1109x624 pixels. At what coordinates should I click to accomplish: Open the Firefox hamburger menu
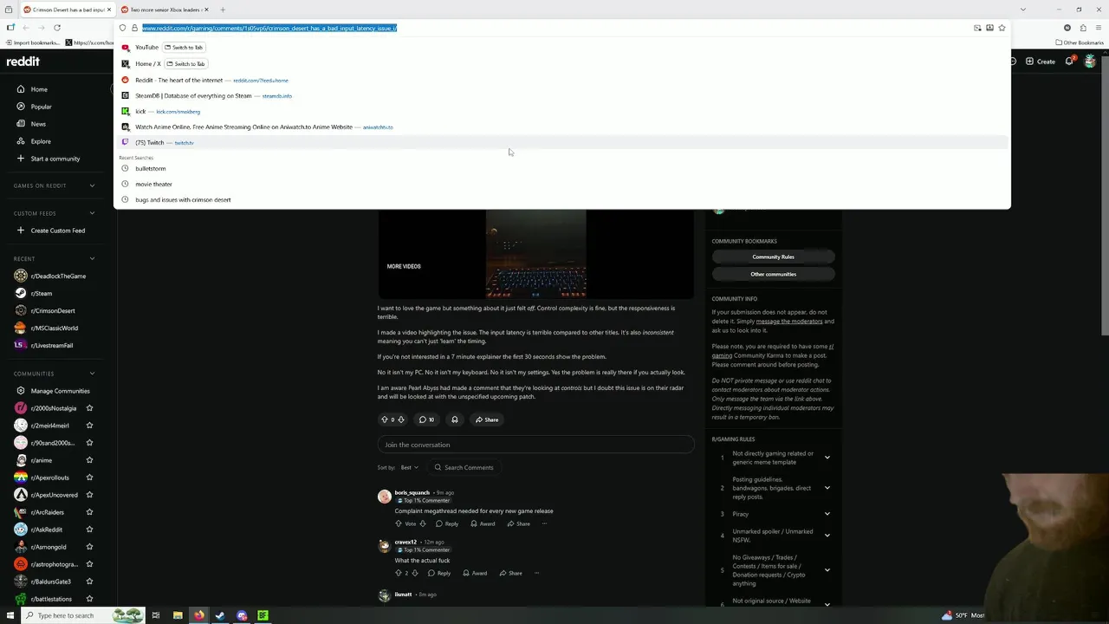(x=1099, y=28)
